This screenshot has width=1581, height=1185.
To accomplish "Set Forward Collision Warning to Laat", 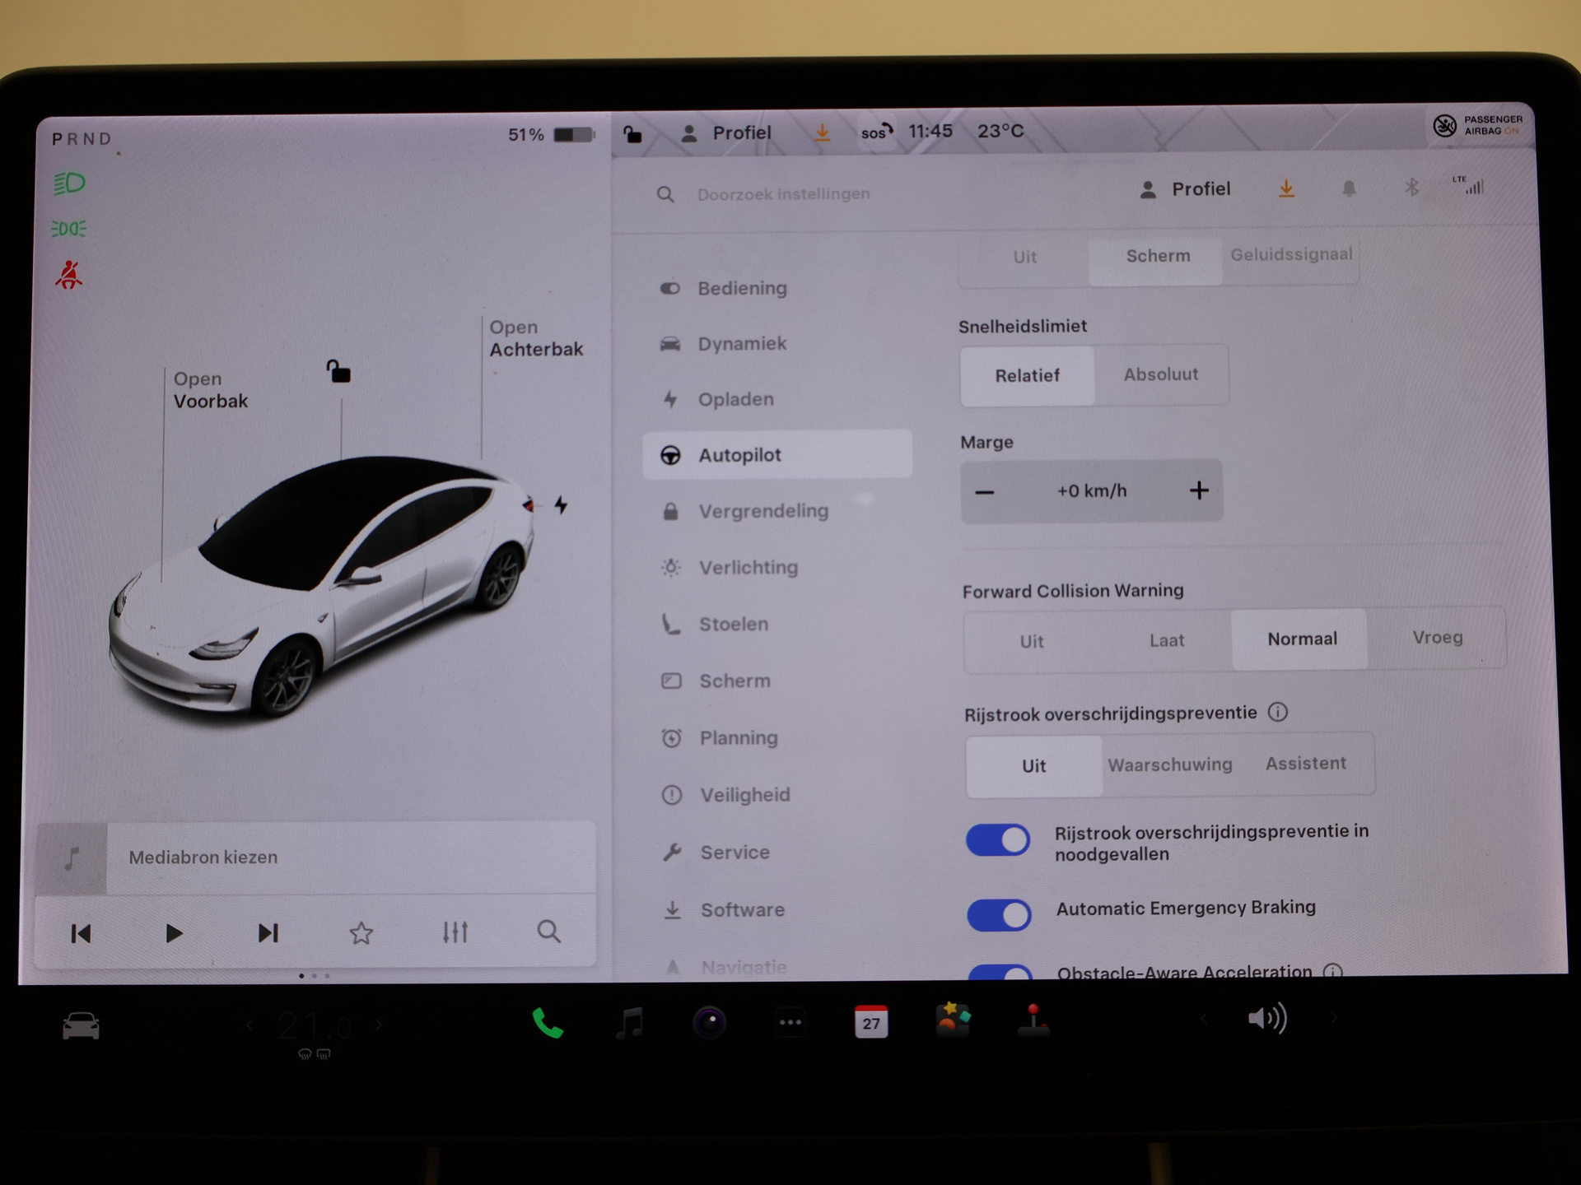I will [1167, 640].
